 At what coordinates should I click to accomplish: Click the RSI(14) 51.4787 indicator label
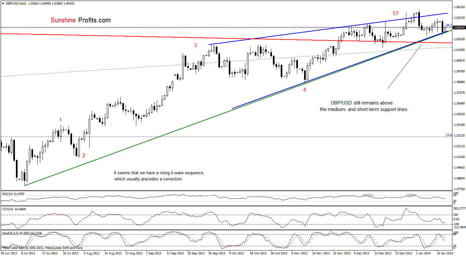click(x=13, y=194)
